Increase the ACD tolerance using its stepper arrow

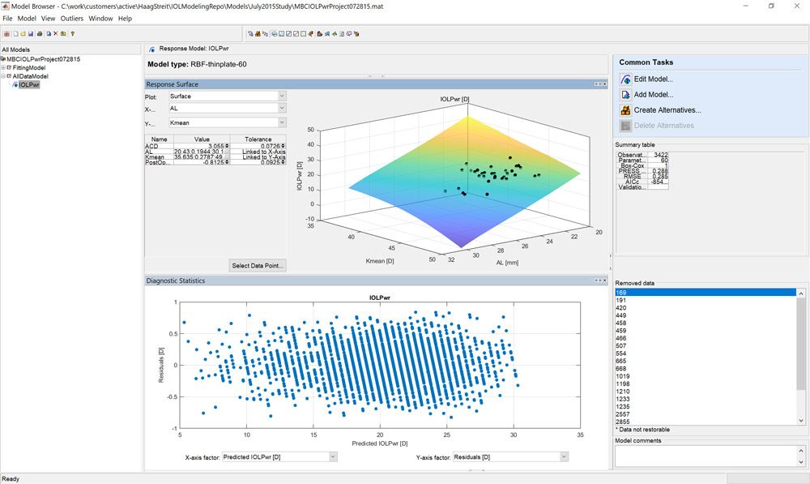click(283, 146)
